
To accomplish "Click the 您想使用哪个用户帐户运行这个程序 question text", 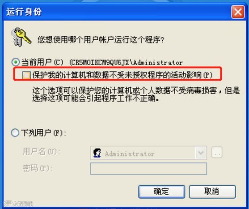I will [x=101, y=40].
